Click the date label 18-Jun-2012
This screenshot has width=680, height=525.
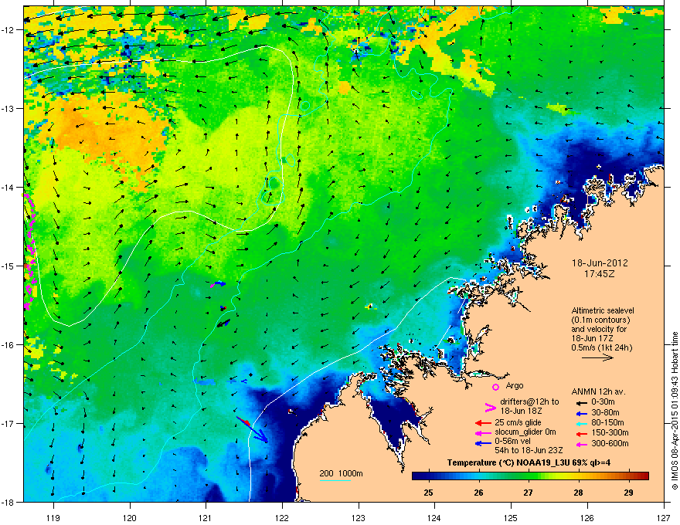[600, 263]
